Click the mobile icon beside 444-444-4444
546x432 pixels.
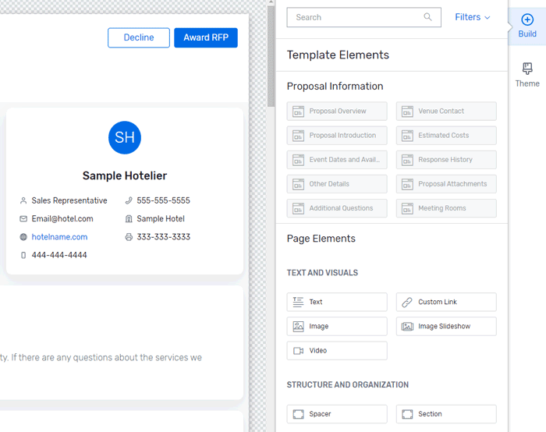pyautogui.click(x=23, y=255)
